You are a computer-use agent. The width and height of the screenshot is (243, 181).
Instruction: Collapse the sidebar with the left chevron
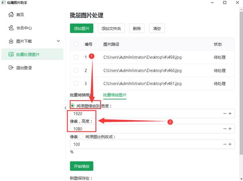[66, 108]
